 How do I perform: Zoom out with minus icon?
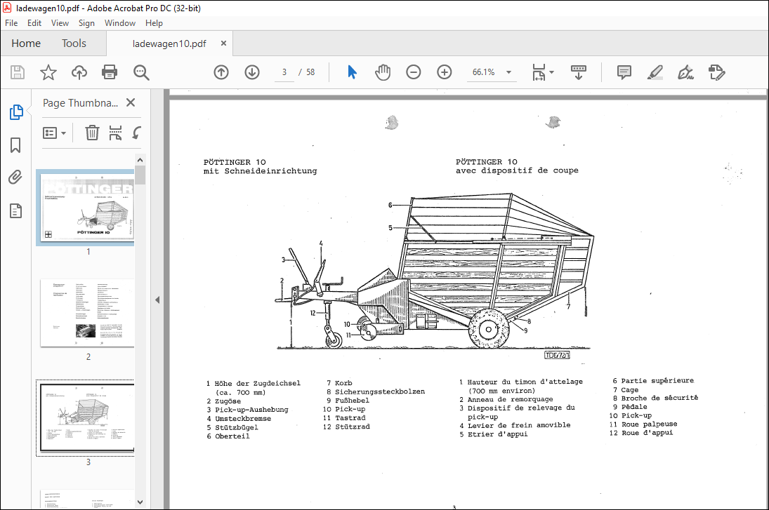tap(414, 72)
